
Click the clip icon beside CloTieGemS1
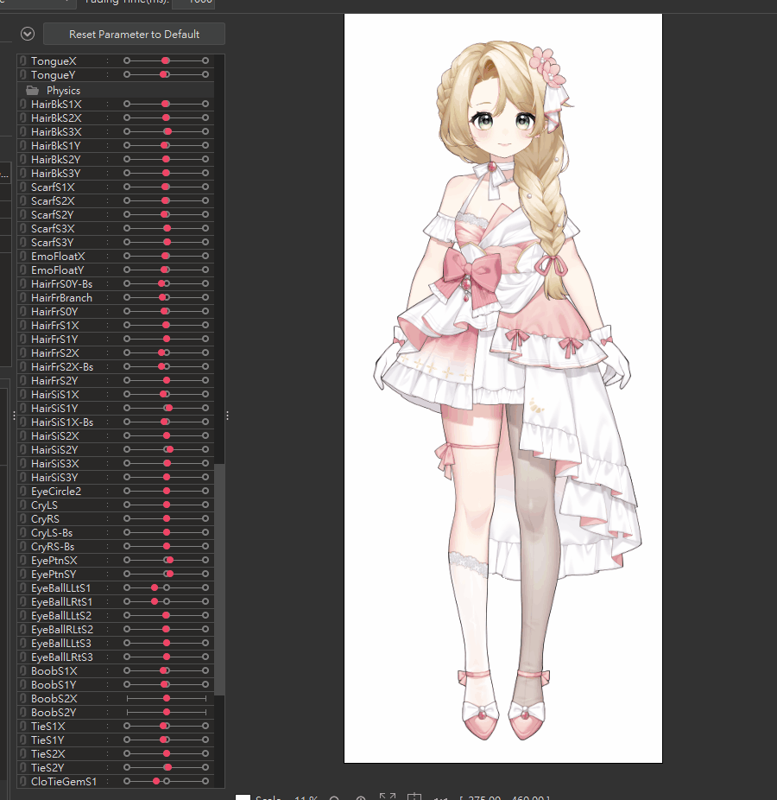[x=23, y=781]
